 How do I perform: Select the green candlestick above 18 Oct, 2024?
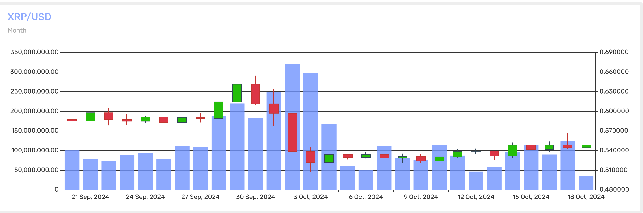(x=586, y=146)
